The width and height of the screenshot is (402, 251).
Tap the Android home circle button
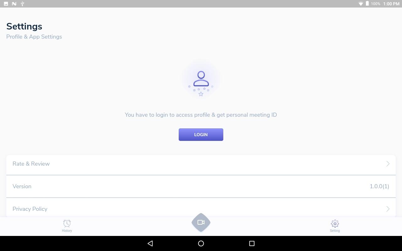tap(201, 243)
